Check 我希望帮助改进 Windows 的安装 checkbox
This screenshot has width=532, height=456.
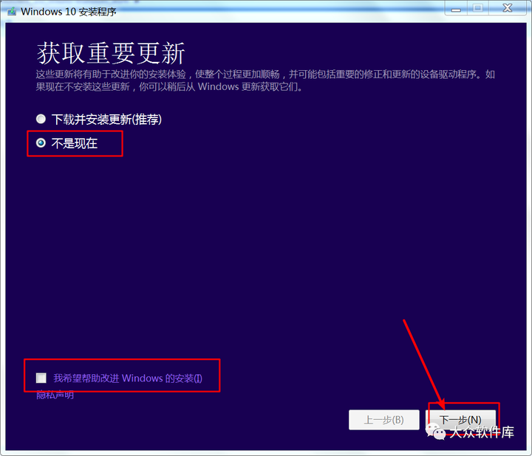click(x=41, y=378)
